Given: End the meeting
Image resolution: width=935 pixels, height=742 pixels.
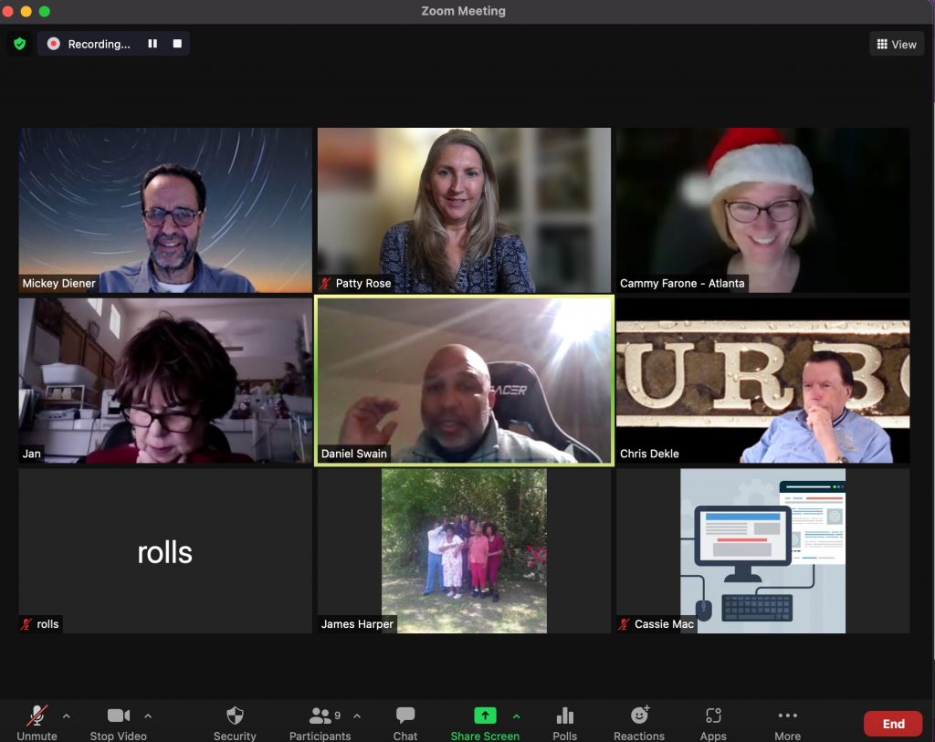Looking at the screenshot, I should 893,723.
